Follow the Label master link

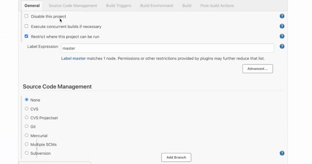73,58
